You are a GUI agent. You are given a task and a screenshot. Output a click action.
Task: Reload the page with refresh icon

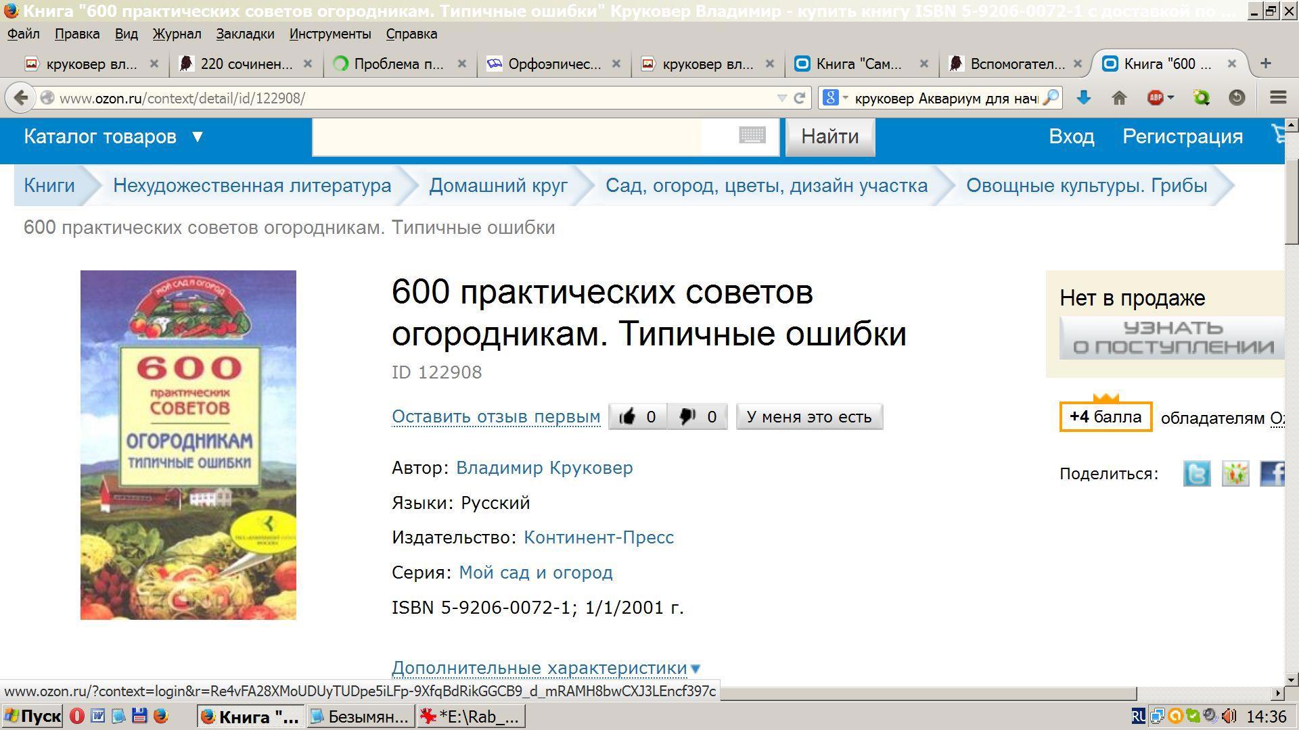800,98
